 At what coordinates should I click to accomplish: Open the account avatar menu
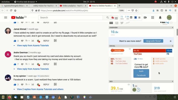[169, 17]
